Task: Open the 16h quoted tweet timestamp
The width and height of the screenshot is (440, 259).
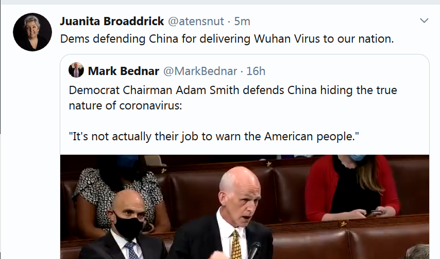Action: (256, 71)
